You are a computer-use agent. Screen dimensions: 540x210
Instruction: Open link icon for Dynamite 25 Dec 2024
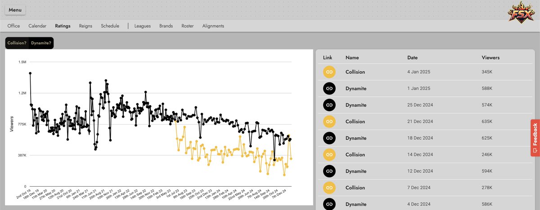tap(329, 105)
